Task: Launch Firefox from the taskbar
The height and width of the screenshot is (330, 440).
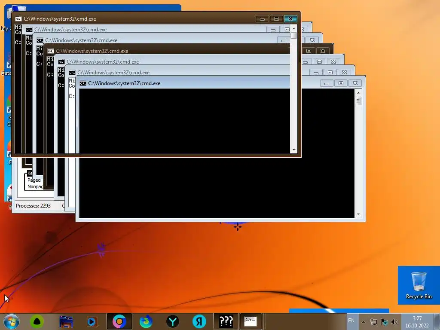Action: (x=146, y=321)
